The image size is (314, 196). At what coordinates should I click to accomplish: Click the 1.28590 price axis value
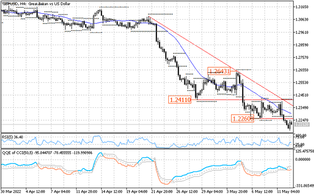coord(302,45)
